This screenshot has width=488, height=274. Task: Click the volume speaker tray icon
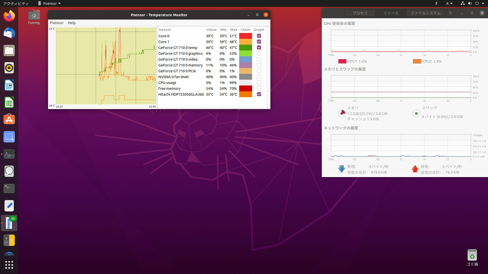click(470, 4)
